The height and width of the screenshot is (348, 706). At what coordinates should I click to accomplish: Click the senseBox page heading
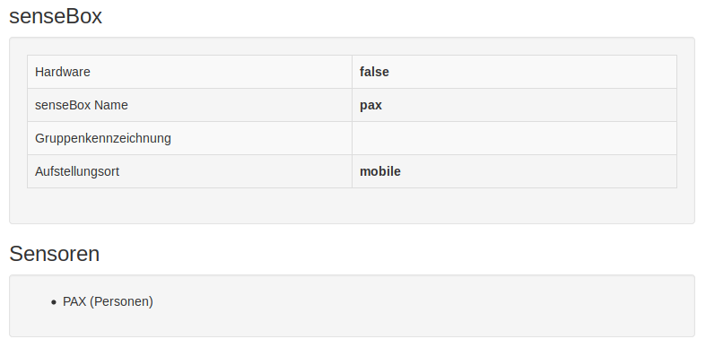tap(56, 17)
